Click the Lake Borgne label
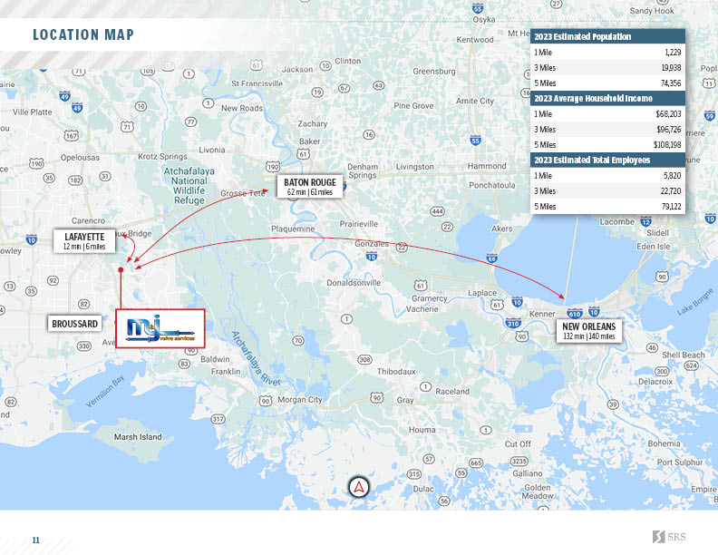The image size is (718, 555). pyautogui.click(x=694, y=301)
